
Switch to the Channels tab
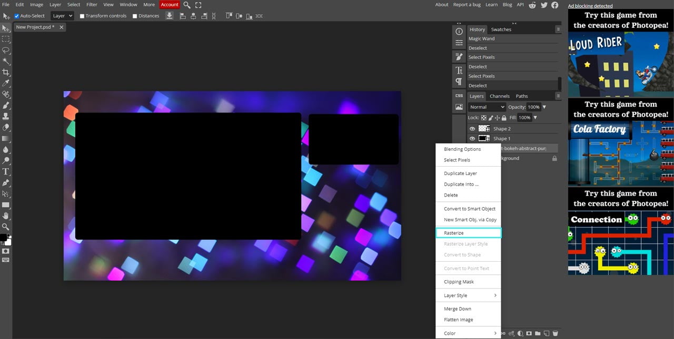pos(499,96)
